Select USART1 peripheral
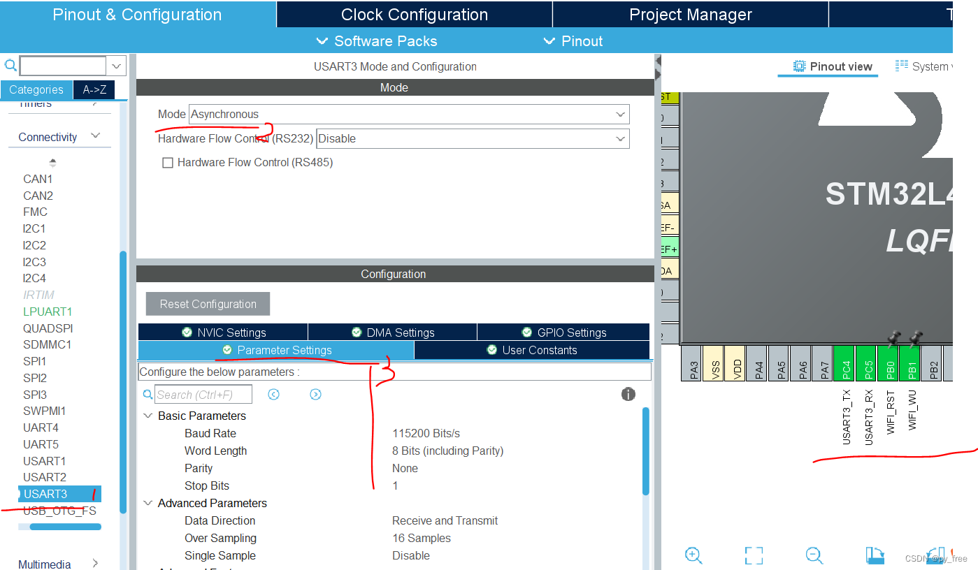Image resolution: width=978 pixels, height=570 pixels. tap(44, 461)
